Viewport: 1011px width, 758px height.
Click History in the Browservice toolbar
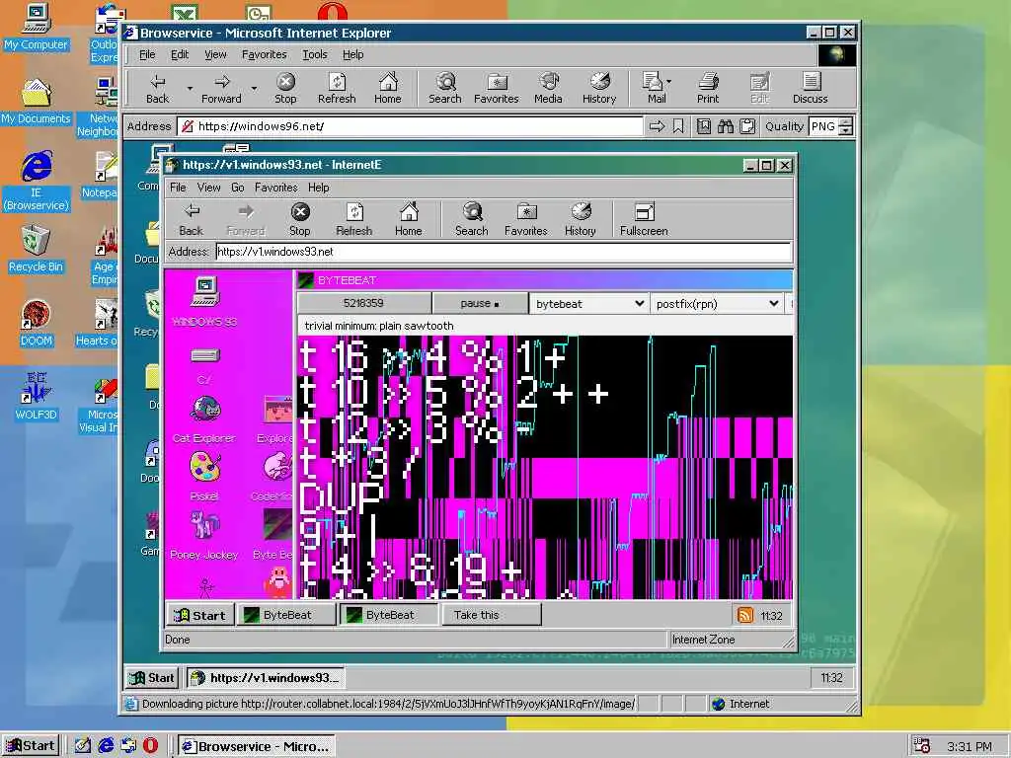pos(599,88)
